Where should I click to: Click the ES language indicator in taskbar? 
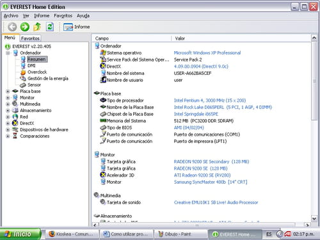point(269,234)
